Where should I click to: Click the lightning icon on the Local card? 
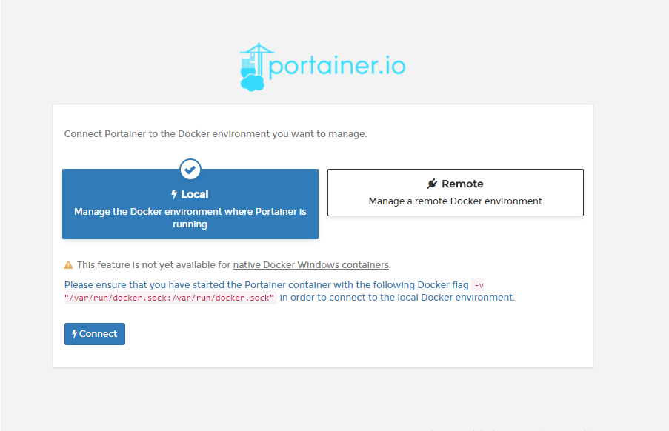point(176,195)
